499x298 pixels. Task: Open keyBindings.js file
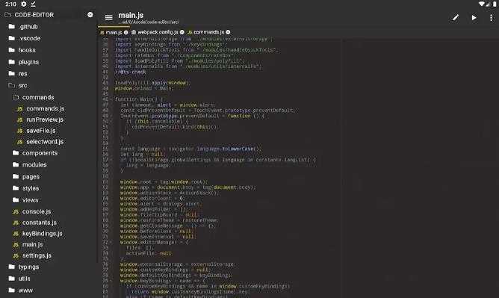click(x=42, y=234)
